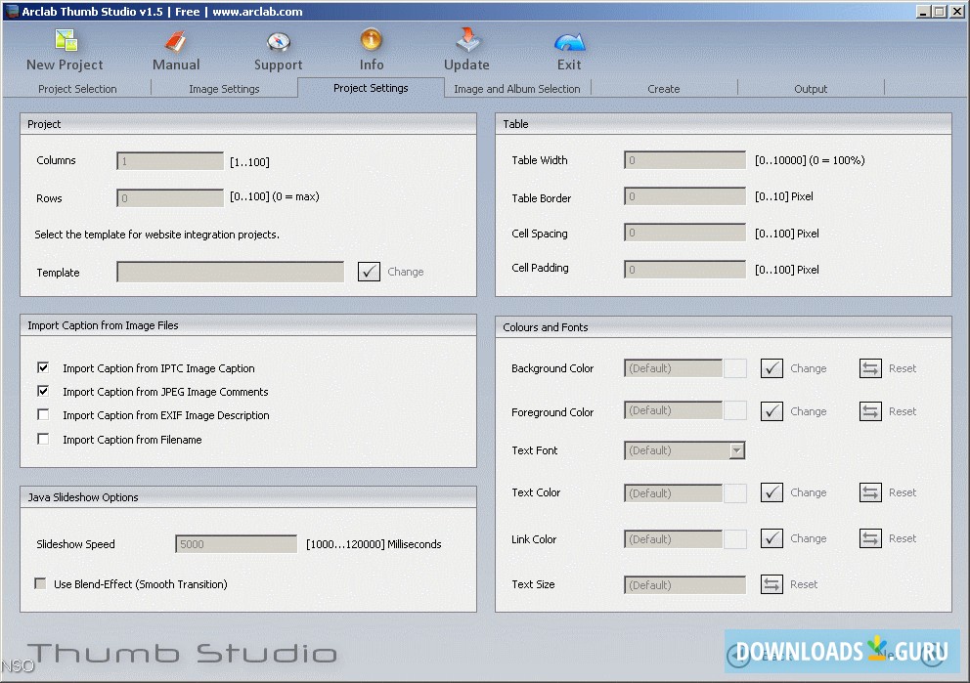Click the Template Change label

pos(405,272)
